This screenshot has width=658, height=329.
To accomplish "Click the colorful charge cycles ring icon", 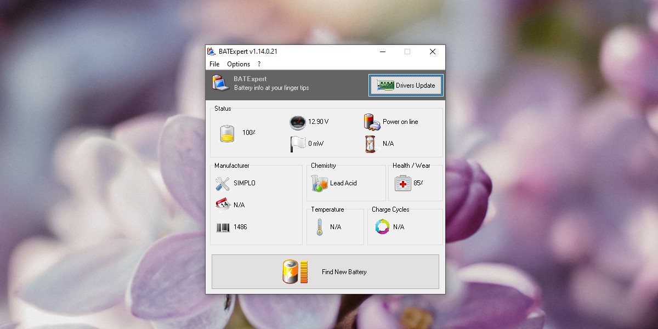I will (x=382, y=226).
